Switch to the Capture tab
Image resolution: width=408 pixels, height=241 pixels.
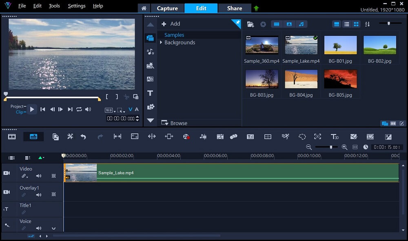(x=167, y=8)
